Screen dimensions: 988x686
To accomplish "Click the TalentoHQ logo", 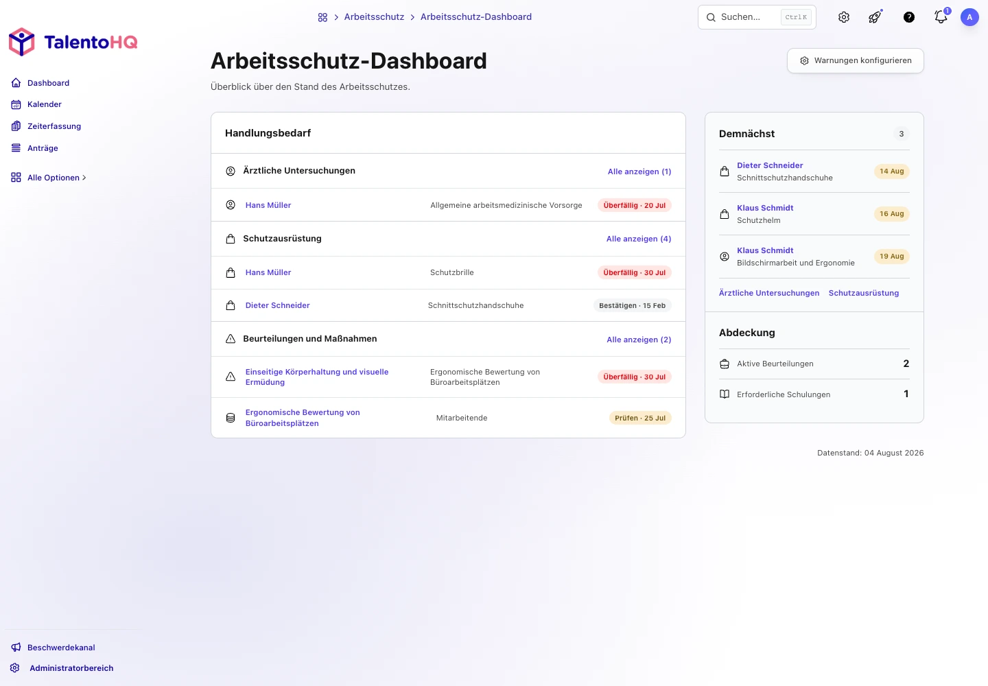I will [73, 42].
